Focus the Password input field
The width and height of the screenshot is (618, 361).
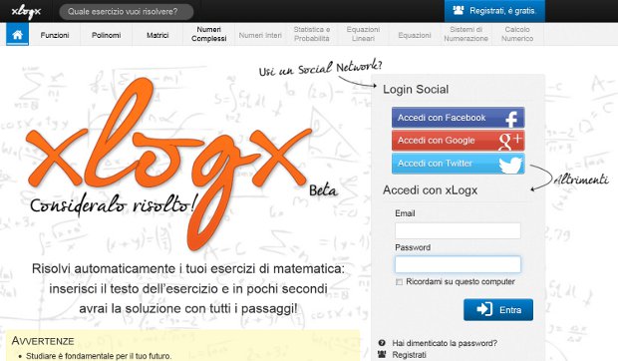point(458,264)
